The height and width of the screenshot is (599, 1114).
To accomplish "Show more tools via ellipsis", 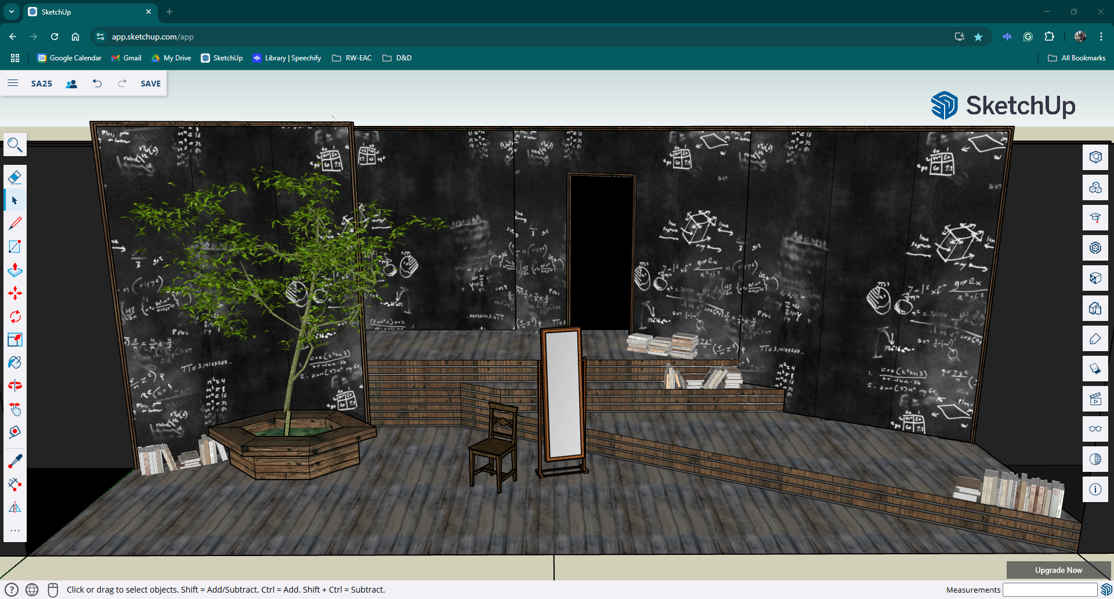I will (15, 531).
